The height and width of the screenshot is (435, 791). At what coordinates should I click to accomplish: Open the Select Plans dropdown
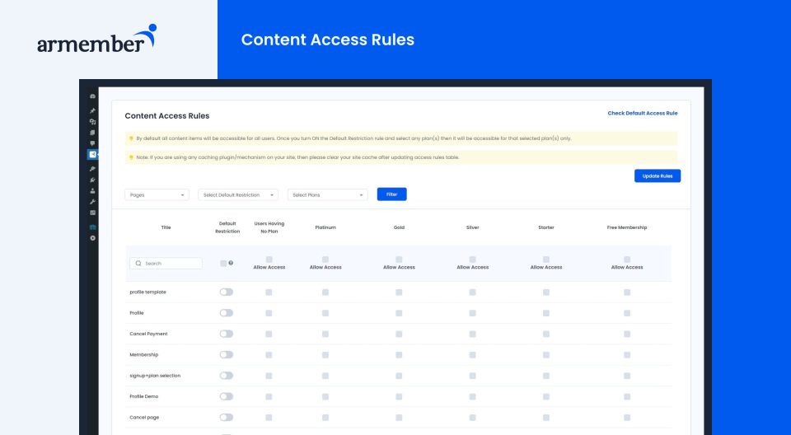(x=327, y=194)
